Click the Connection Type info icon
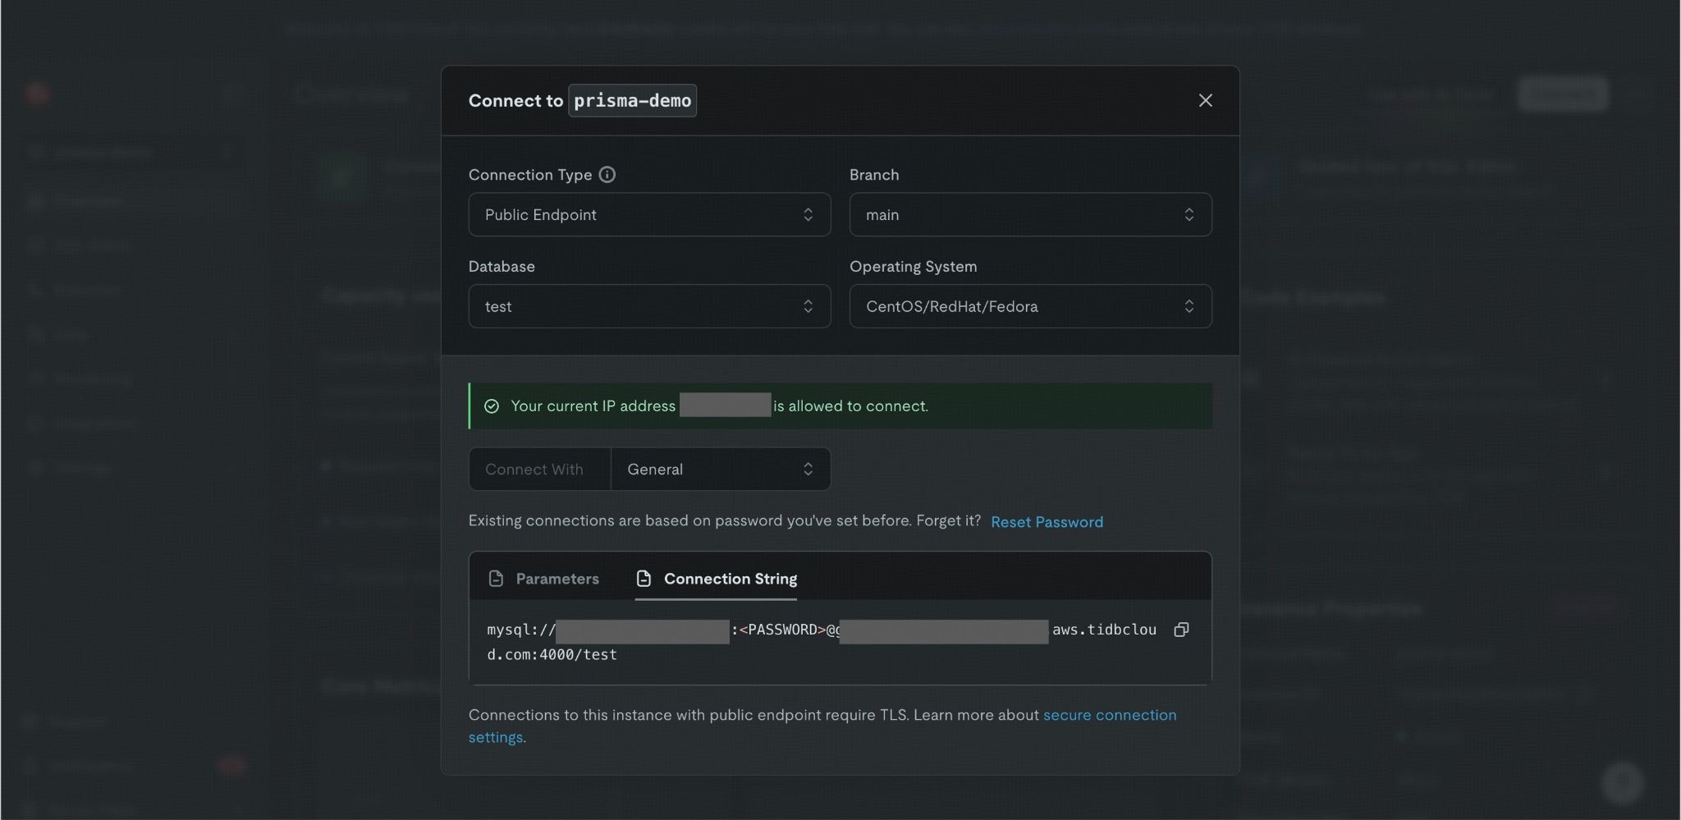This screenshot has height=820, width=1681. click(x=607, y=175)
